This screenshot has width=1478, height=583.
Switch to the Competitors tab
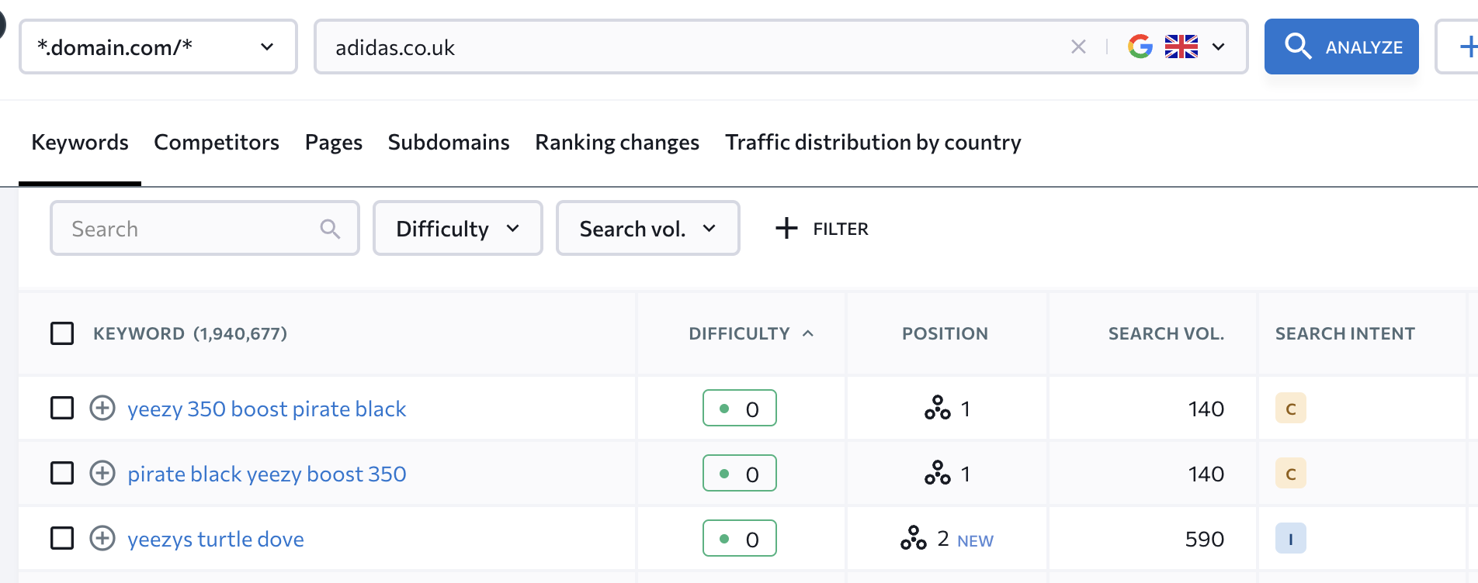pyautogui.click(x=217, y=143)
